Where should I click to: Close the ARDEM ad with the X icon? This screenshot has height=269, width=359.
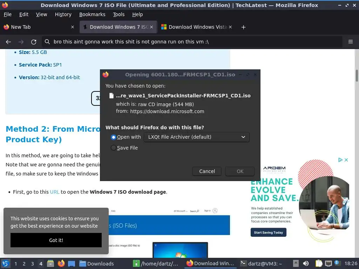[x=346, y=160]
